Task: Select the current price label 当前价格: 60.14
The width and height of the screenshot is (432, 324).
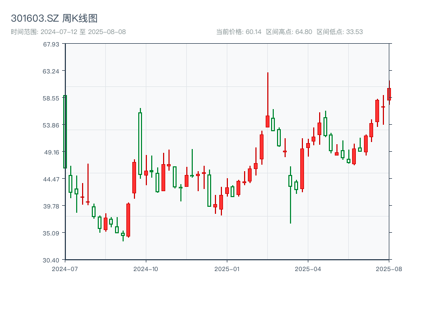Action: tap(239, 32)
